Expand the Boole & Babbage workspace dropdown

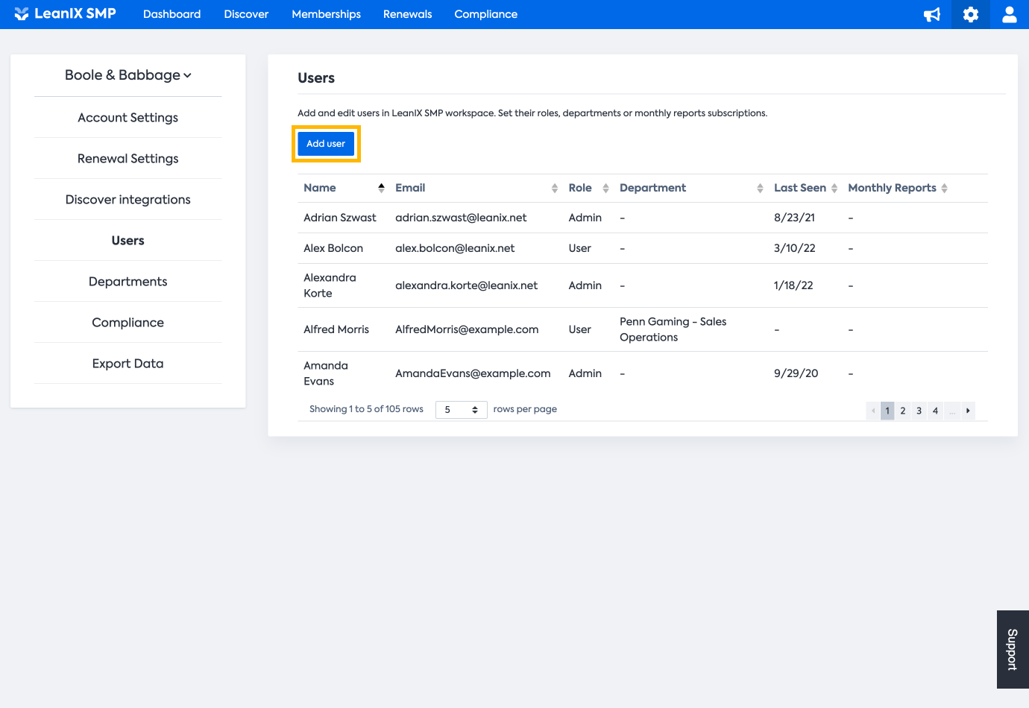coord(128,75)
